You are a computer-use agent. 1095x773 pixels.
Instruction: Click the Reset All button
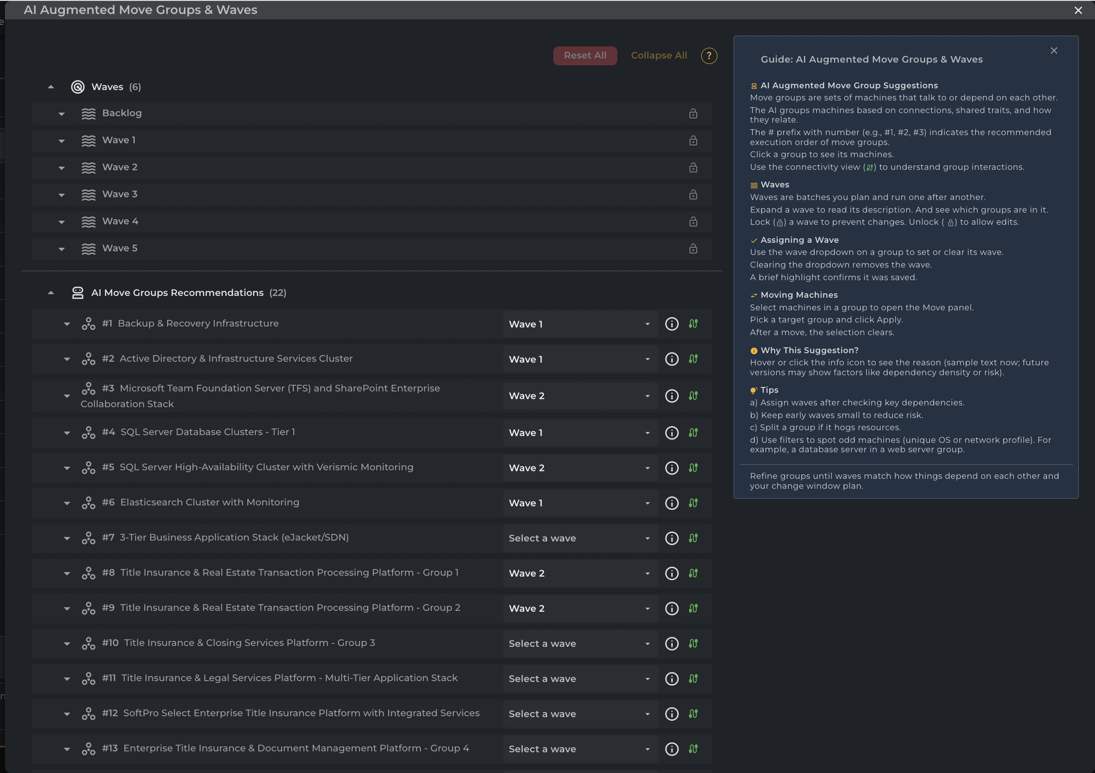[585, 55]
